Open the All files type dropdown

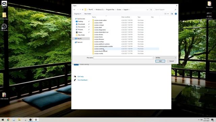click(x=166, y=58)
